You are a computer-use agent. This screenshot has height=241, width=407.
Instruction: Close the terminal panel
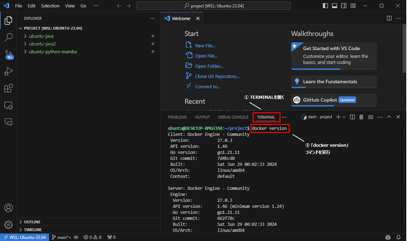pos(398,117)
